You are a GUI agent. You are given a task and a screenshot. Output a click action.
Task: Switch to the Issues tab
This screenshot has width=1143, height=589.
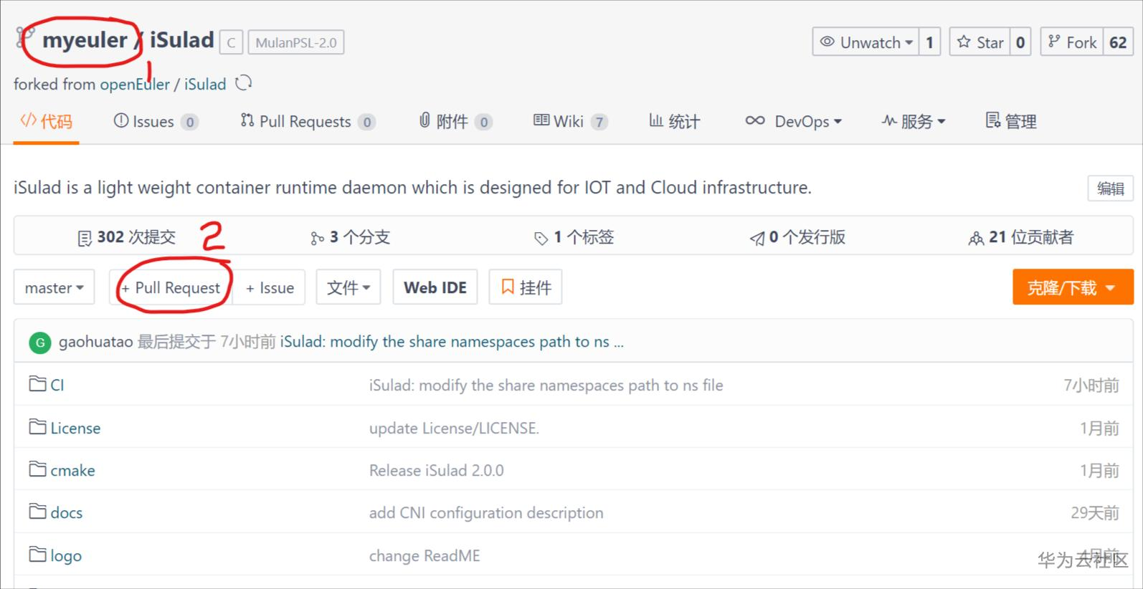pyautogui.click(x=153, y=121)
